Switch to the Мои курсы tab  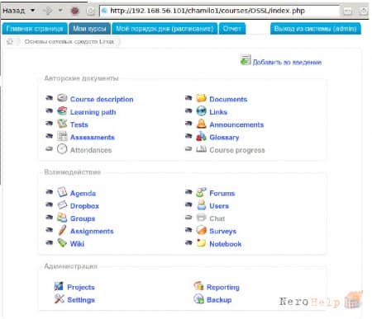point(89,29)
